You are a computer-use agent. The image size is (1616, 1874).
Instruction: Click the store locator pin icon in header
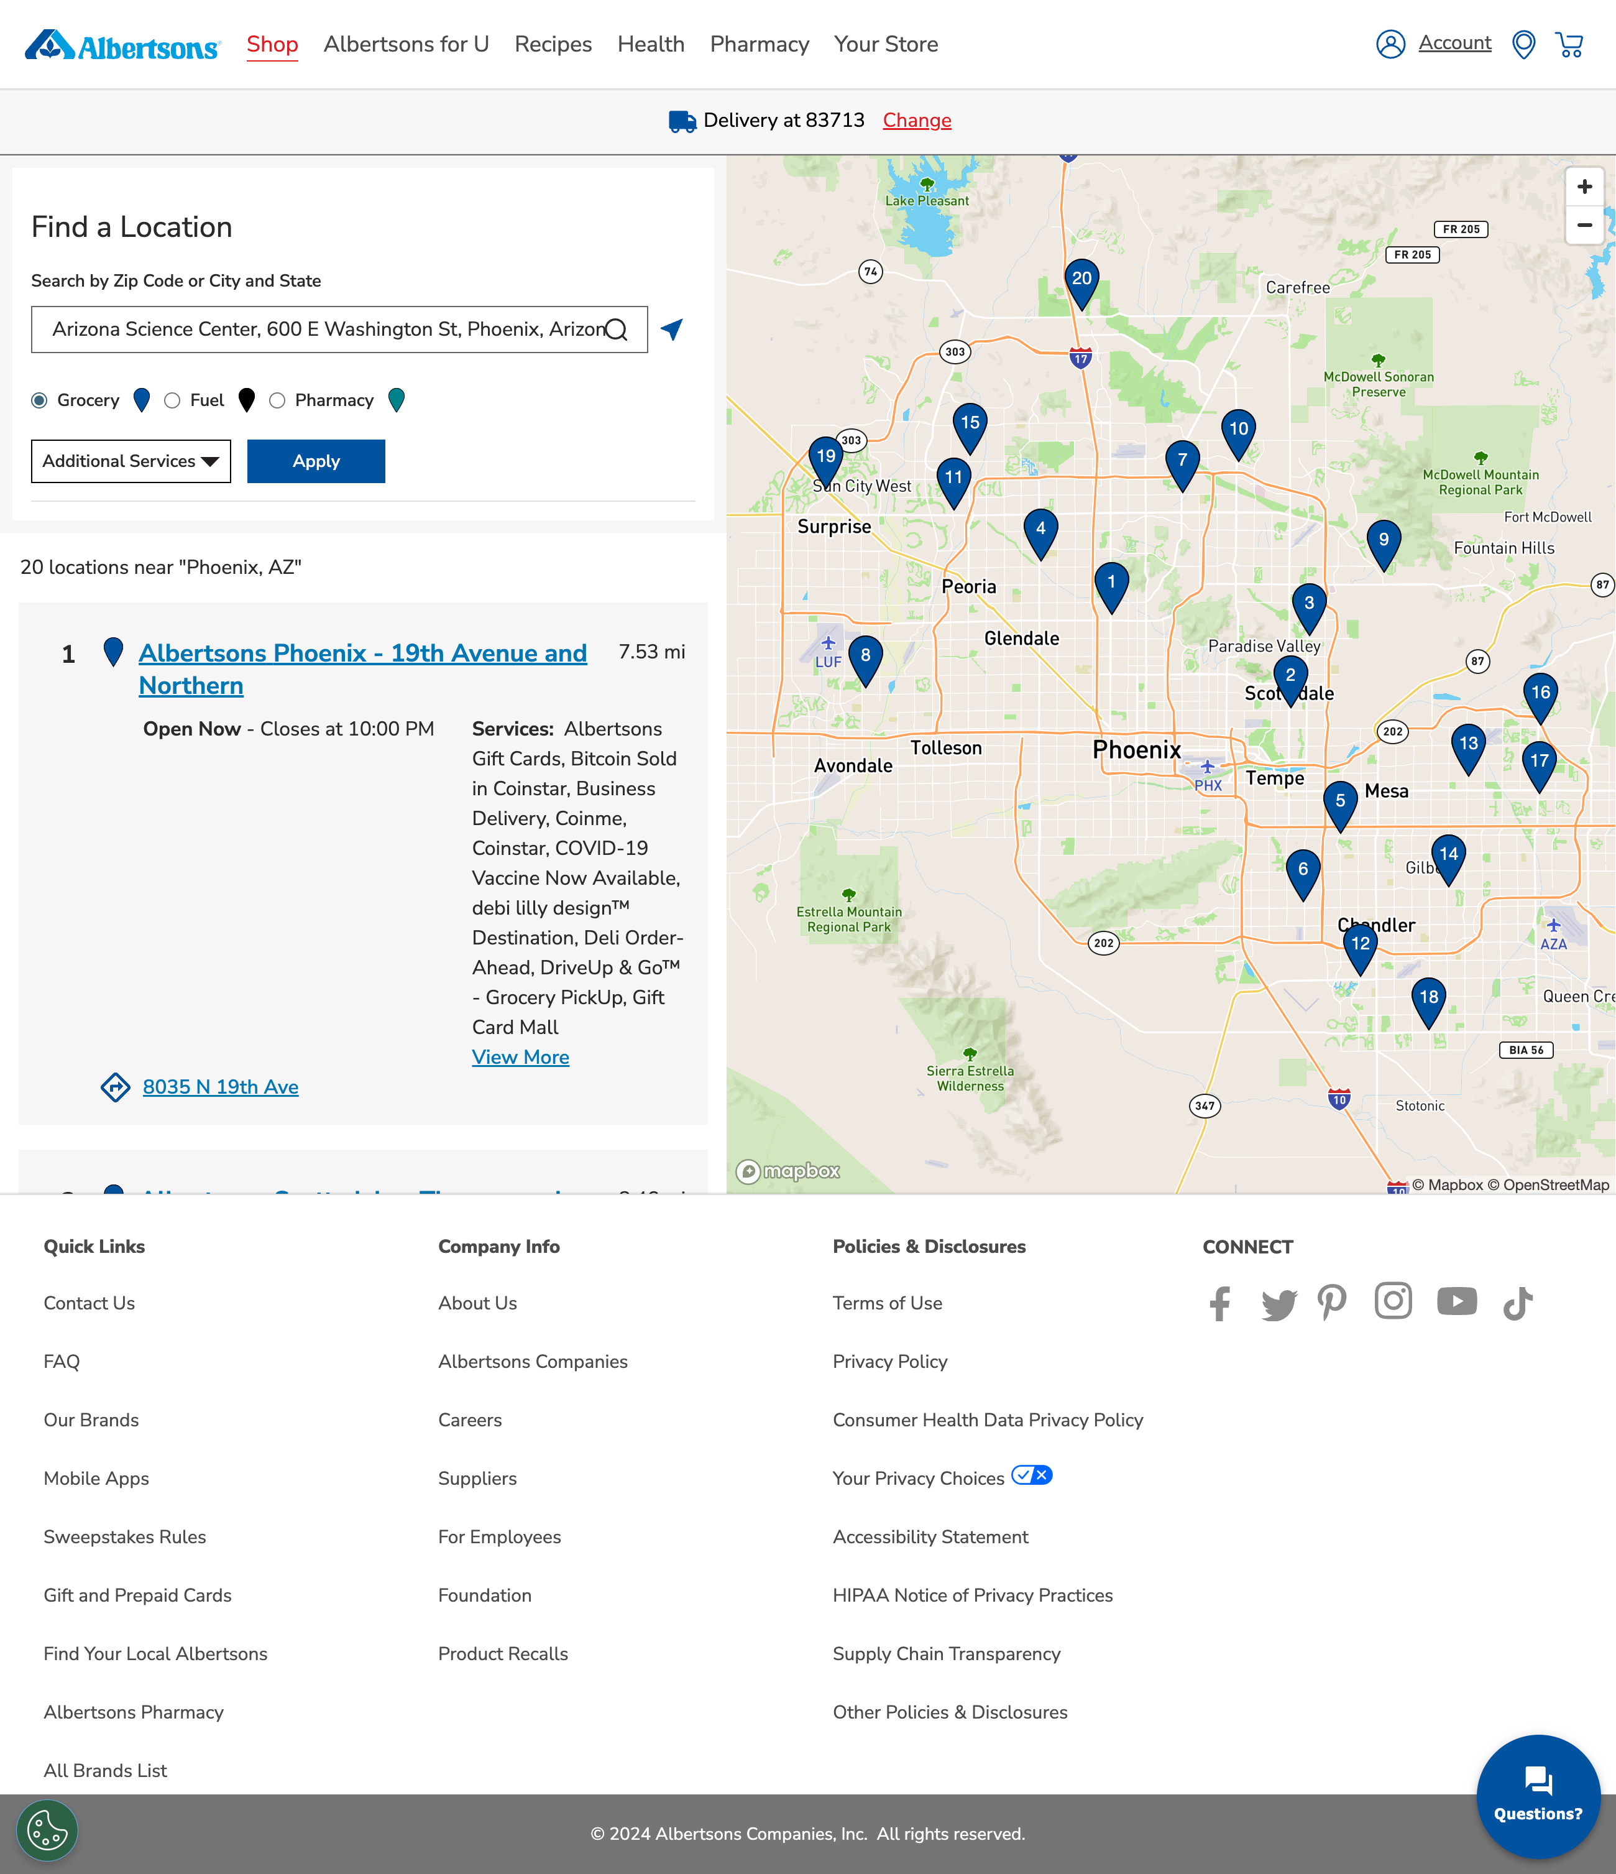1525,44
